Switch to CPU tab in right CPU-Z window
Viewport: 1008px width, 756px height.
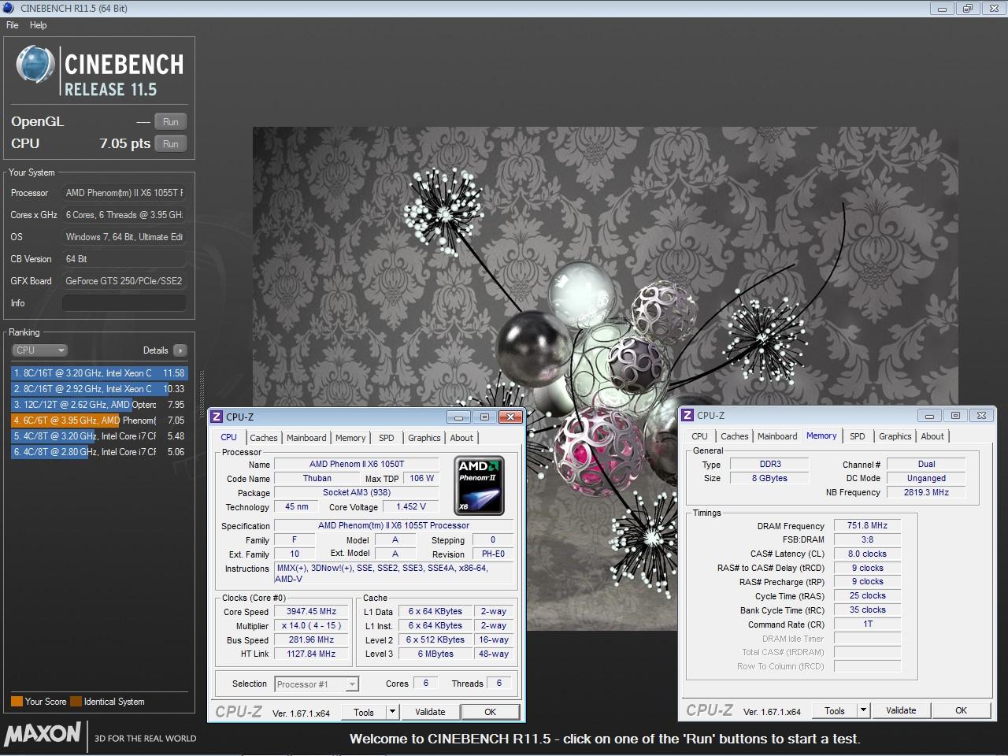700,436
